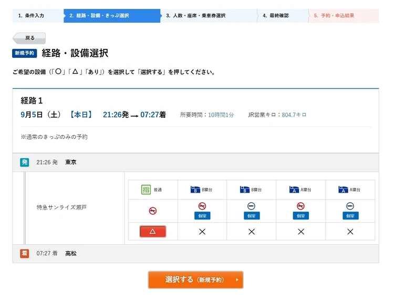This screenshot has height=300, width=394.
Task: Click the 804.7キロ distance value
Action: click(294, 115)
